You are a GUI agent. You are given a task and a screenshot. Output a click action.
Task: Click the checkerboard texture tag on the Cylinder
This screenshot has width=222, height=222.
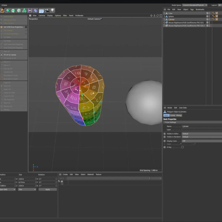pyautogui.click(x=217, y=19)
